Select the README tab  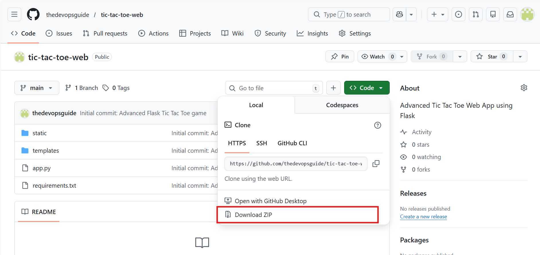tap(39, 212)
